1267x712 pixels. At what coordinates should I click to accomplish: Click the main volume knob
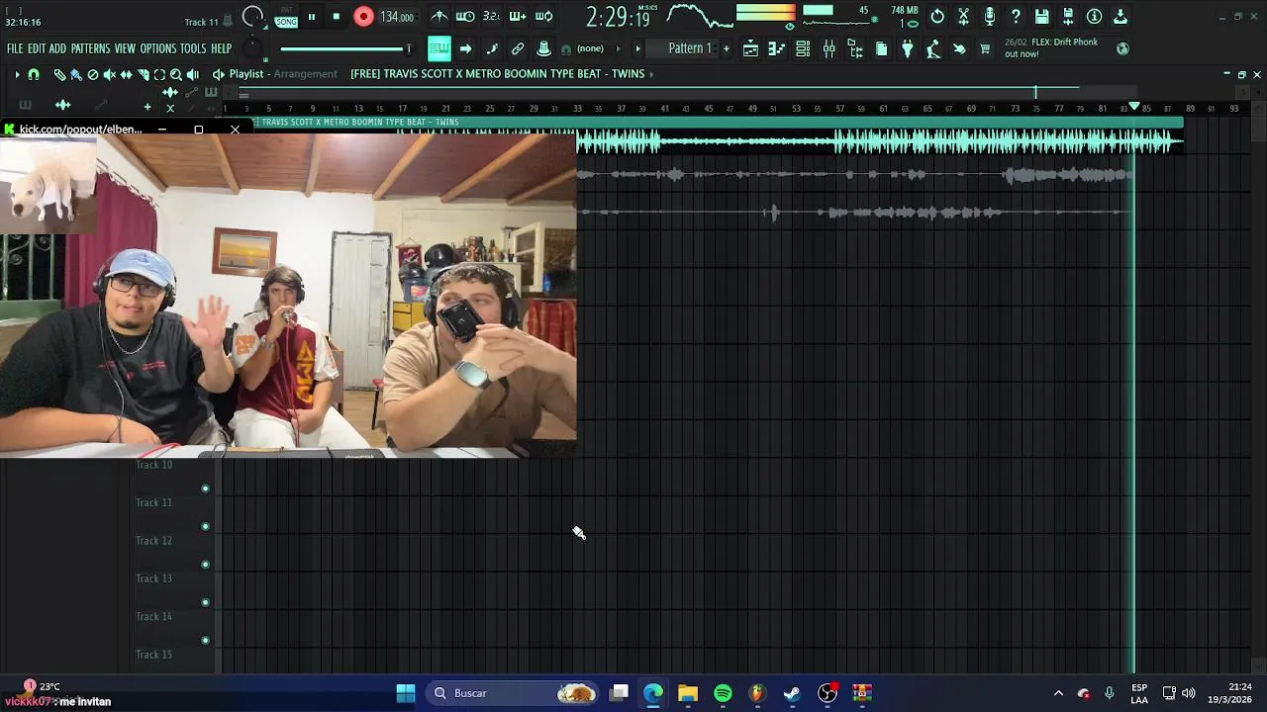coord(253,16)
